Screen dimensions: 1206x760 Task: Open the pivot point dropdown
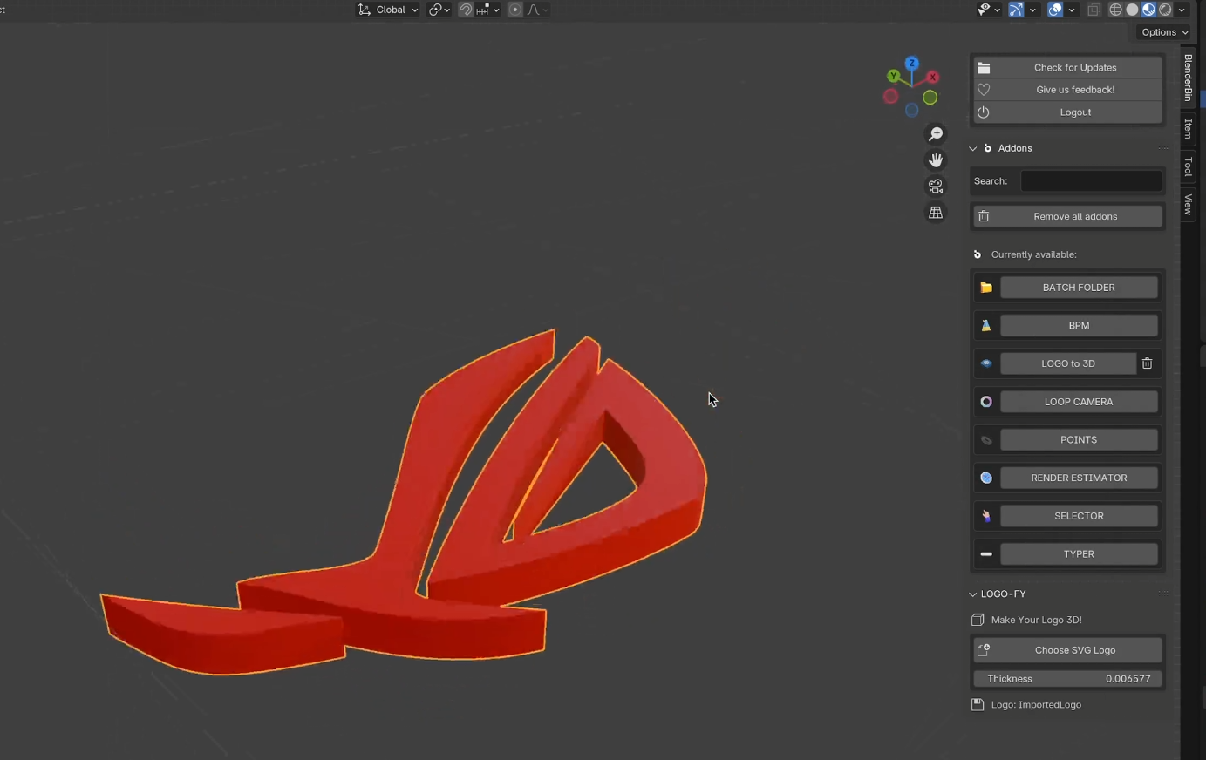[x=439, y=10]
